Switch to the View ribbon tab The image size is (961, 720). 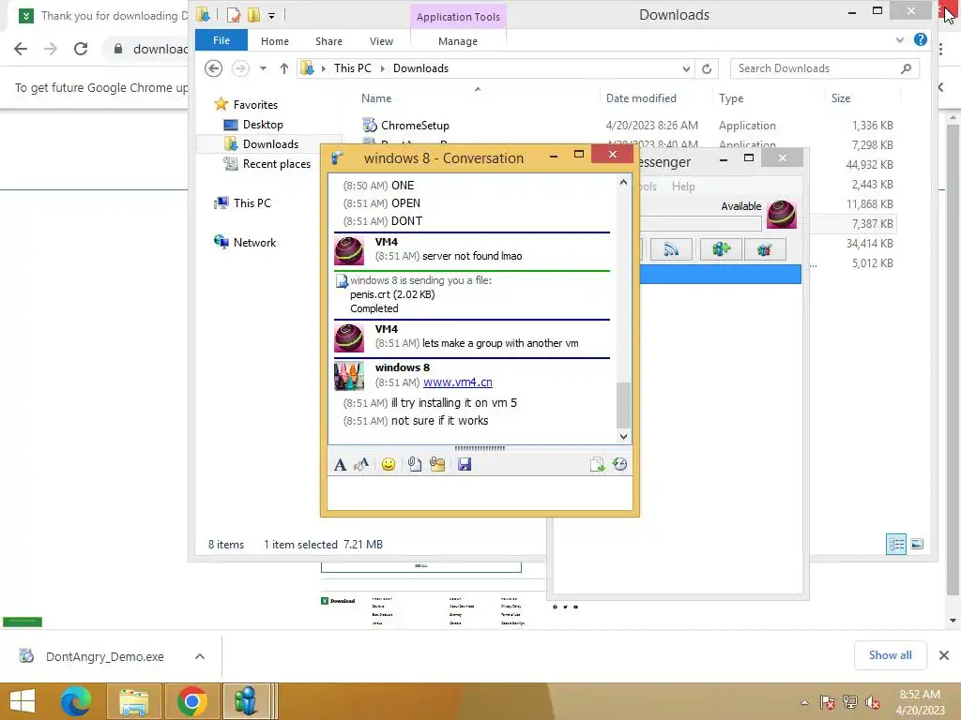[381, 41]
